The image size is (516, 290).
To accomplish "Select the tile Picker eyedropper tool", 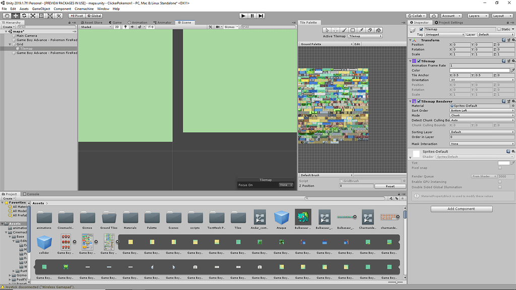I will (x=361, y=30).
